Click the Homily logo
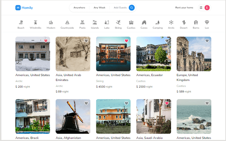The width and height of the screenshot is (226, 141). point(24,8)
